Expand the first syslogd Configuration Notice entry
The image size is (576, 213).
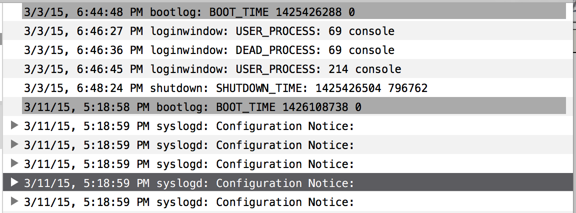click(14, 126)
